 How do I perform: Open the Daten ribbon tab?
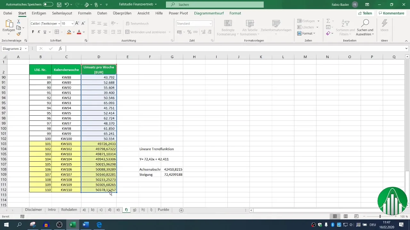pos(102,13)
